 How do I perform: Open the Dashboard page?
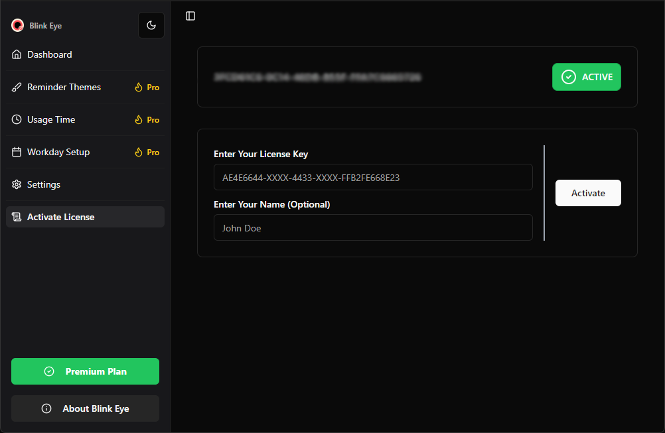click(49, 54)
